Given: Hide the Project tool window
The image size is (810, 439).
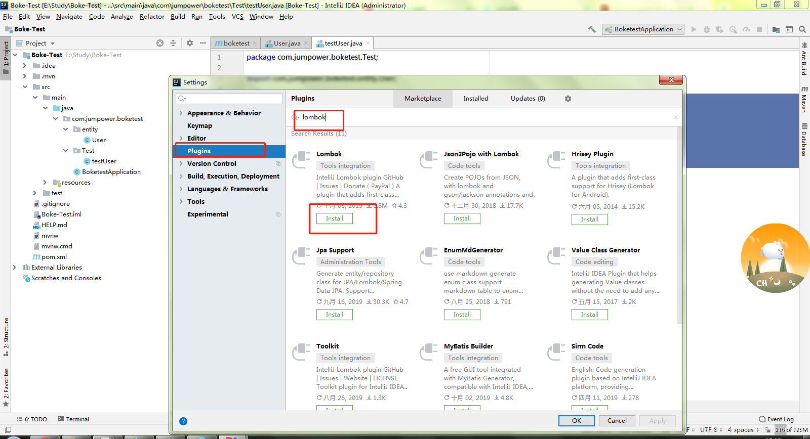Looking at the screenshot, I should [203, 43].
